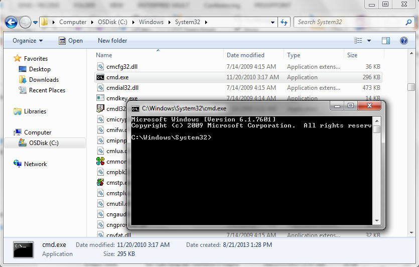This screenshot has height=267, width=419.
Task: Sort files by the Name column
Action: [x=104, y=55]
